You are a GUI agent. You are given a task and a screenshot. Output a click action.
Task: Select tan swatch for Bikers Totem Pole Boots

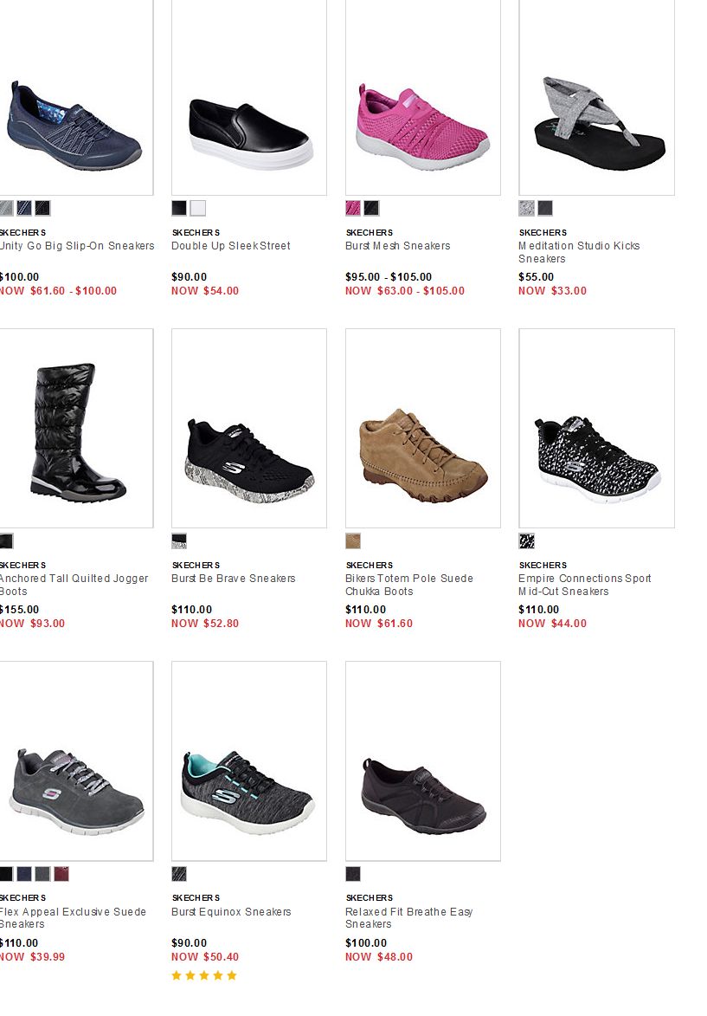[353, 541]
